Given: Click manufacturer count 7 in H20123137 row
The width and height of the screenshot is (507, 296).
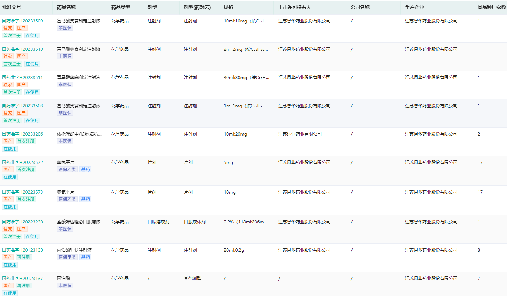Looking at the screenshot, I should click(x=479, y=279).
